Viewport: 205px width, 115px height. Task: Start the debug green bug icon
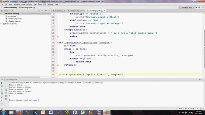(199, 8)
